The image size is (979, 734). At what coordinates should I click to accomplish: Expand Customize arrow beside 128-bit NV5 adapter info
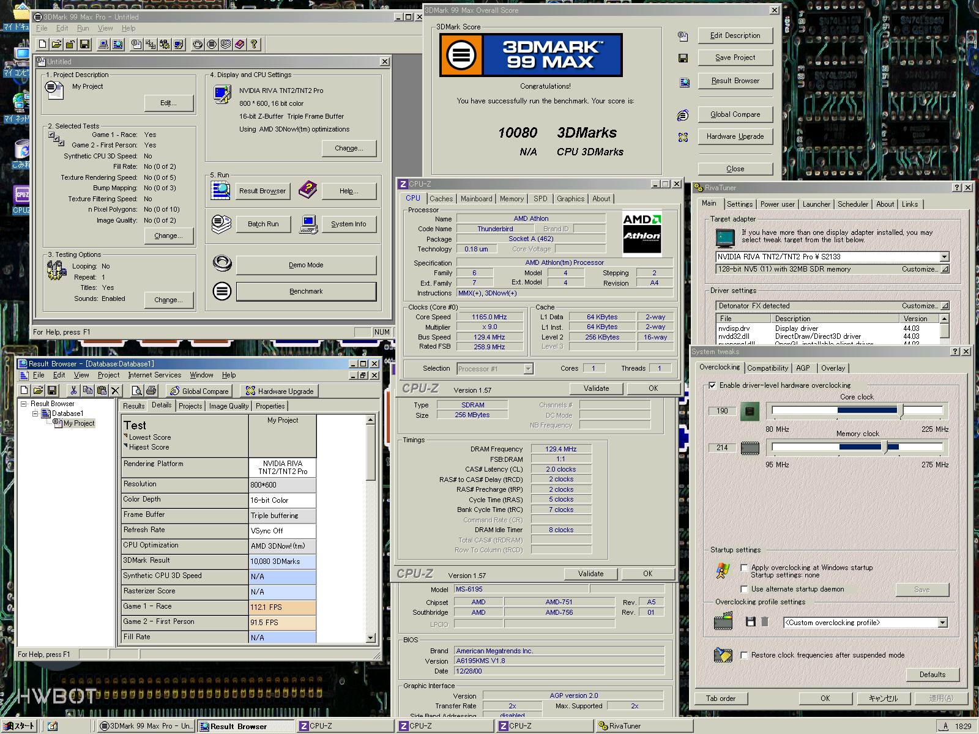pyautogui.click(x=945, y=269)
